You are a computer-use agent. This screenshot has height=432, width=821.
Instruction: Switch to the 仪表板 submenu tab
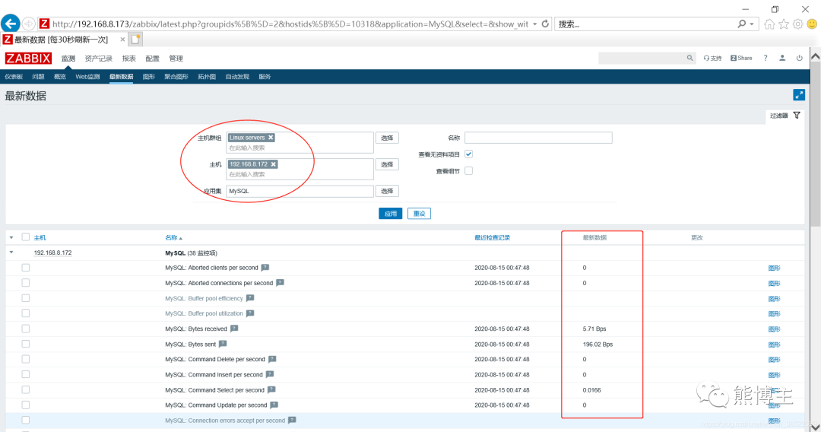point(14,77)
